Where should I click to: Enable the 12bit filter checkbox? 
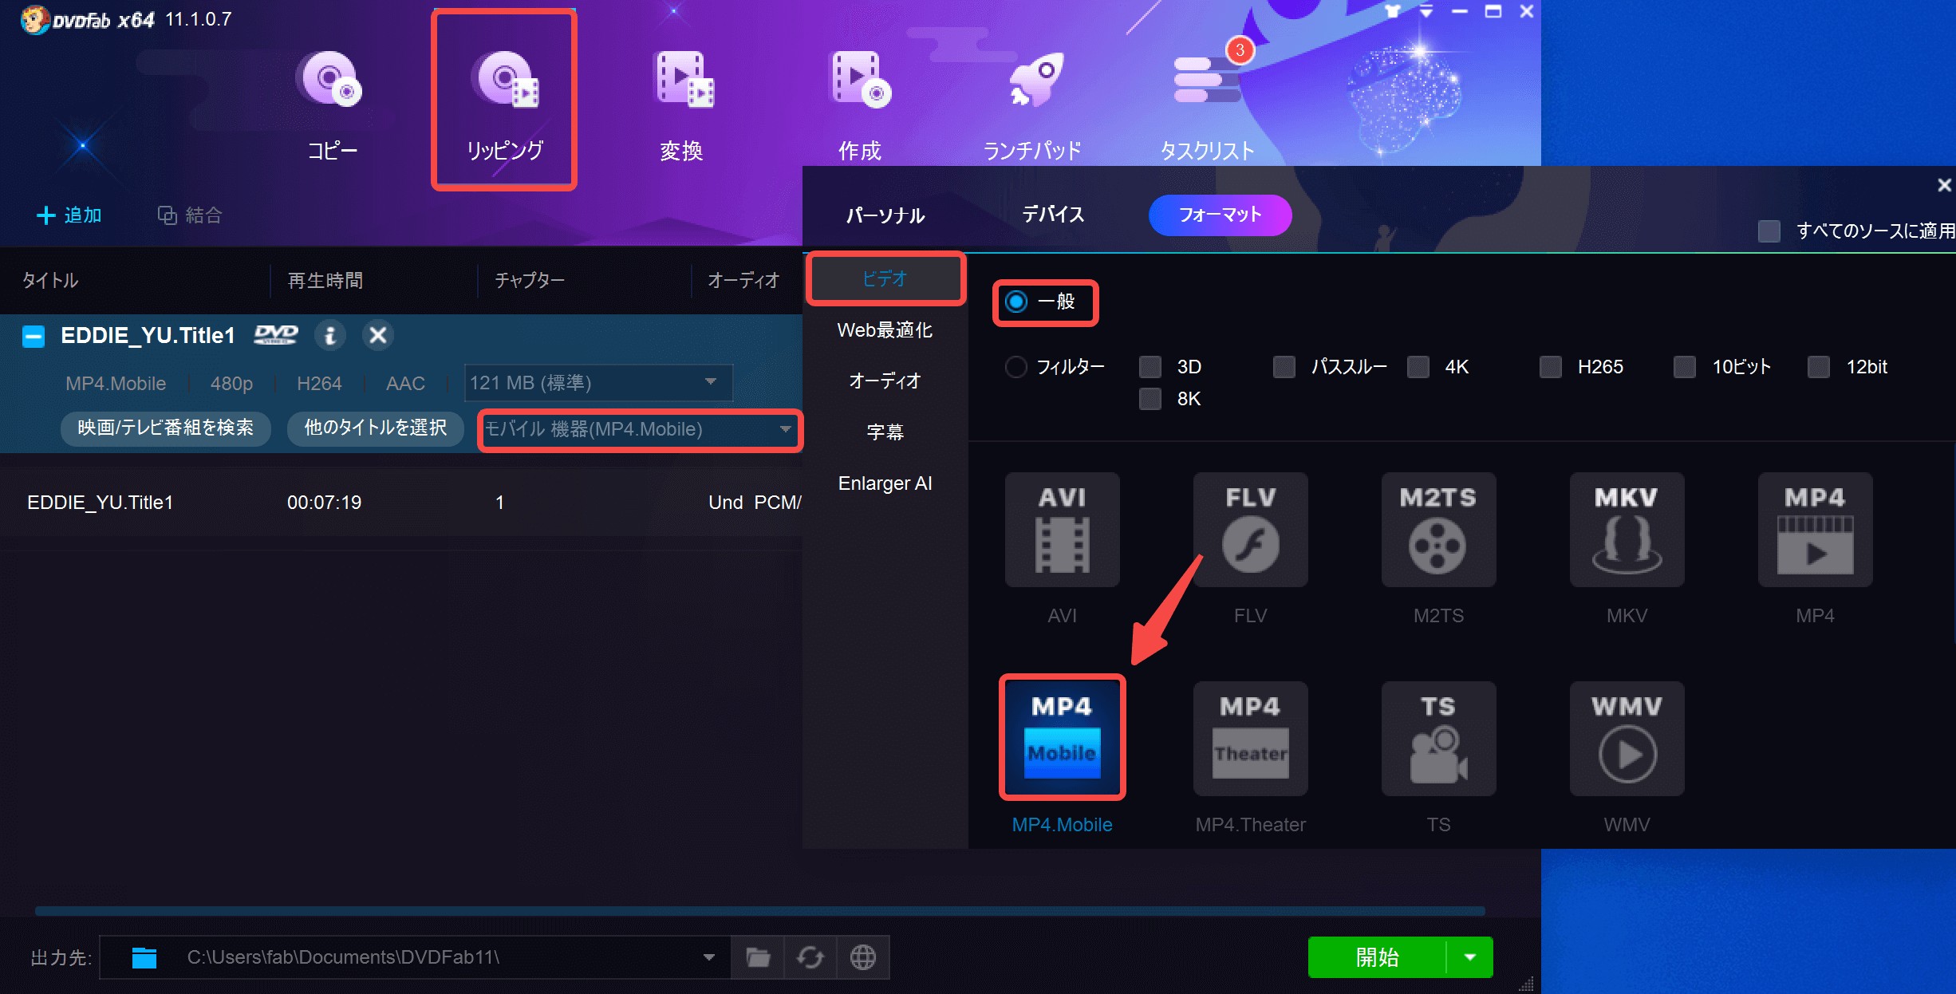coord(1819,367)
